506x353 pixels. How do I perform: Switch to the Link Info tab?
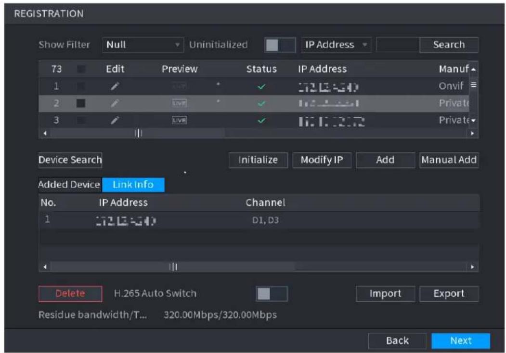(x=133, y=185)
